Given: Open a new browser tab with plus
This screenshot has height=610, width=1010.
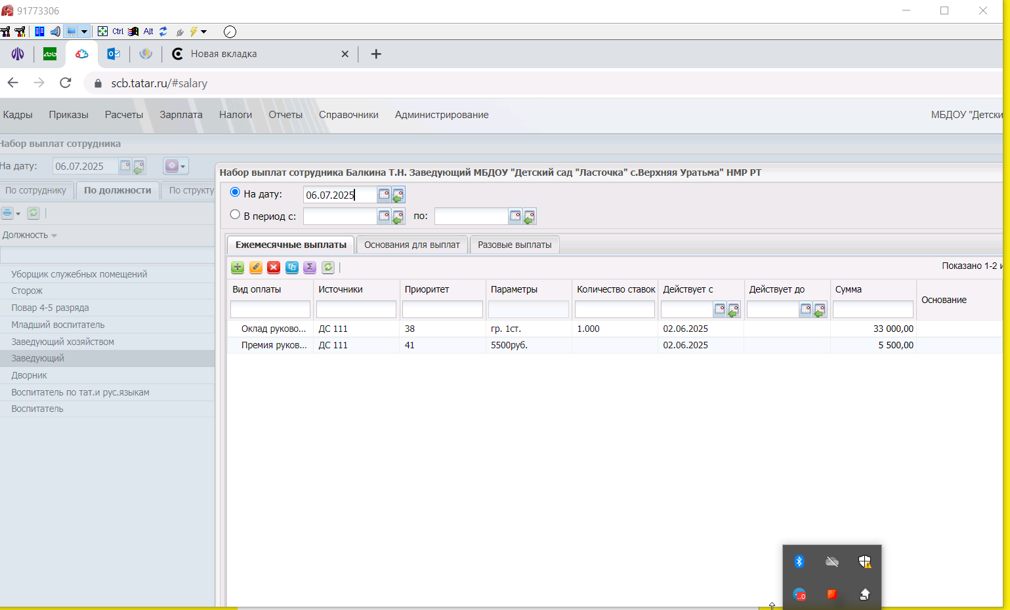Looking at the screenshot, I should (x=376, y=54).
